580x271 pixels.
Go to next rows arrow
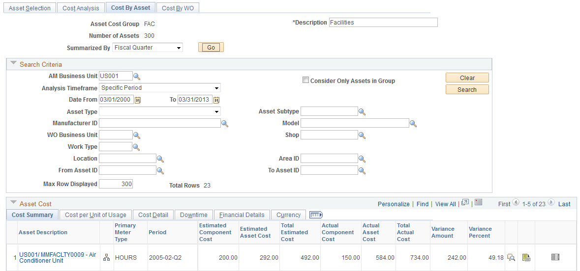(551, 203)
